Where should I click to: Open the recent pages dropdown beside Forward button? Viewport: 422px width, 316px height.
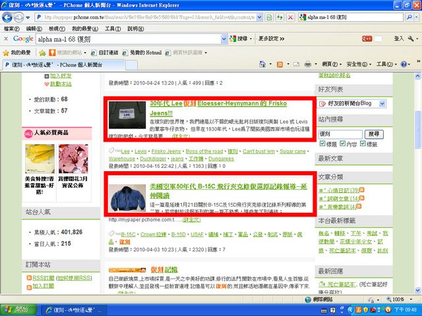pos(28,18)
